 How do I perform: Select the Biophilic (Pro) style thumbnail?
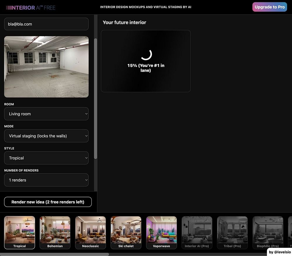(268, 233)
